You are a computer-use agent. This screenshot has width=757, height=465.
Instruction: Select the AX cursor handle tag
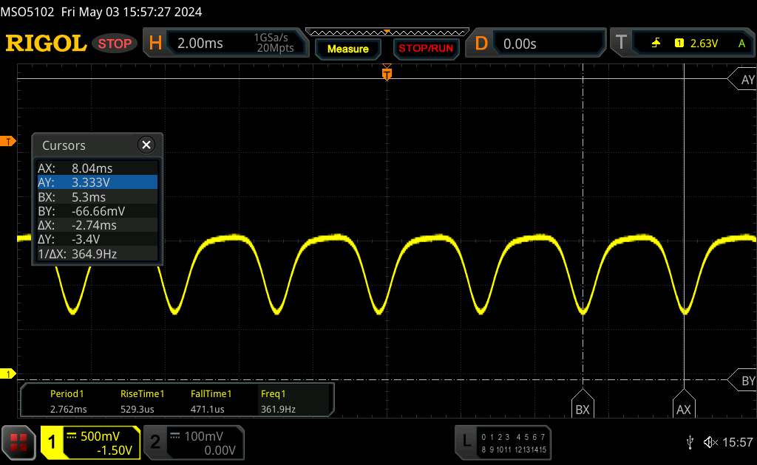click(x=684, y=407)
